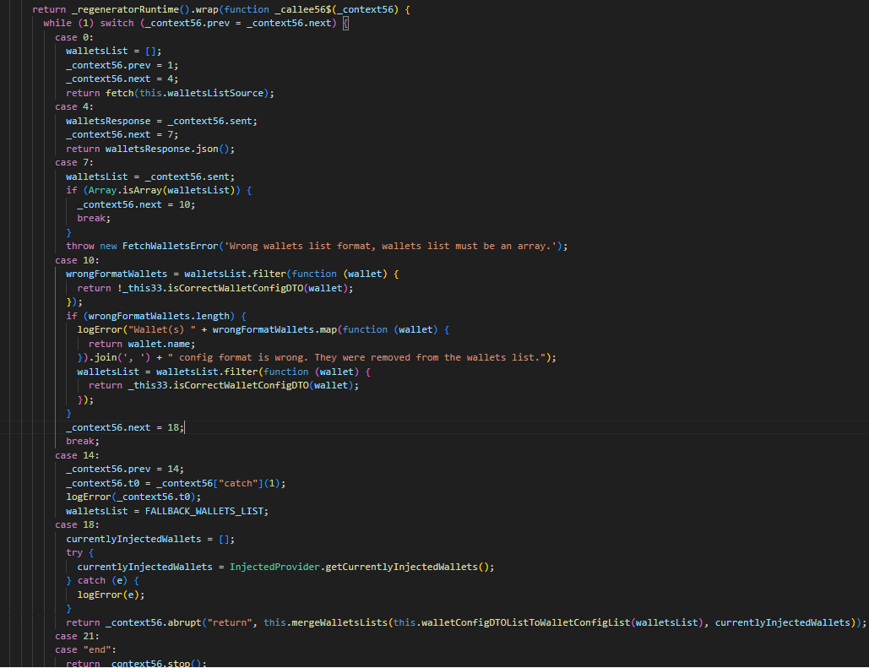869x668 pixels.
Task: Click the 'Array.isArray(walletsList)' condition
Action: (162, 190)
